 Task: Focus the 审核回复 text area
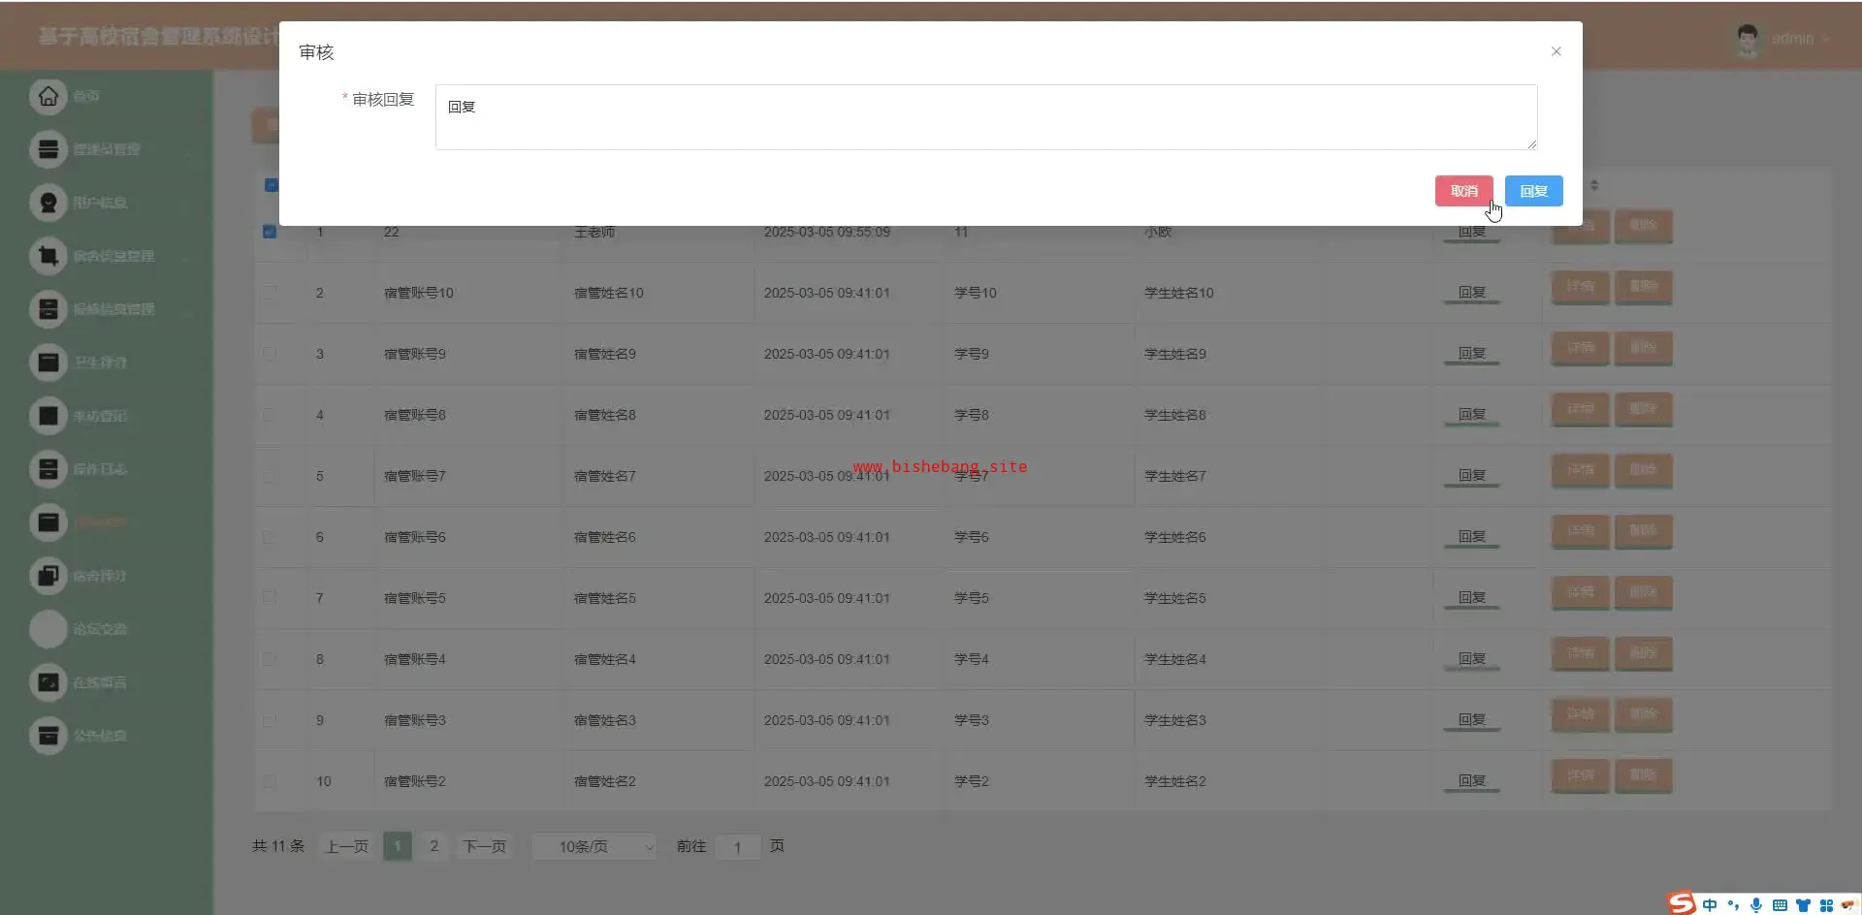pos(986,117)
